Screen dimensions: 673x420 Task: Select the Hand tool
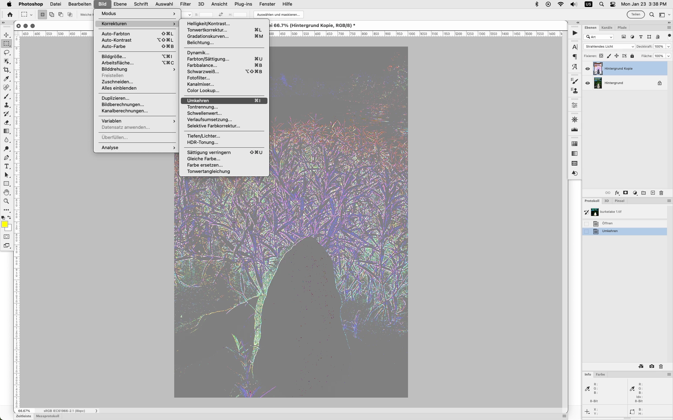click(x=6, y=192)
